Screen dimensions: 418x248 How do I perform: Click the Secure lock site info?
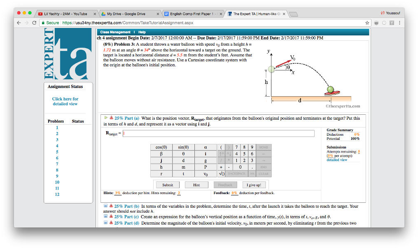click(x=50, y=23)
